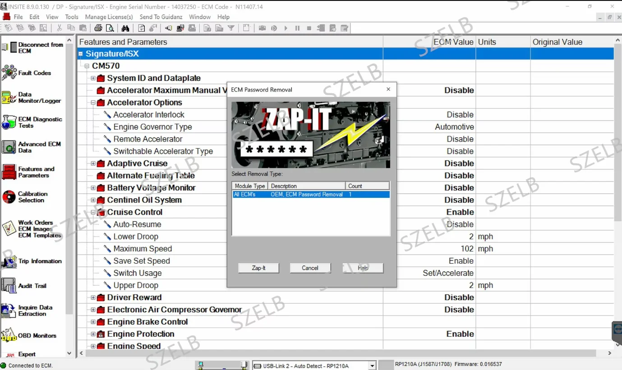
Task: Click Help in ECM Password Removal dialog
Action: (x=363, y=268)
